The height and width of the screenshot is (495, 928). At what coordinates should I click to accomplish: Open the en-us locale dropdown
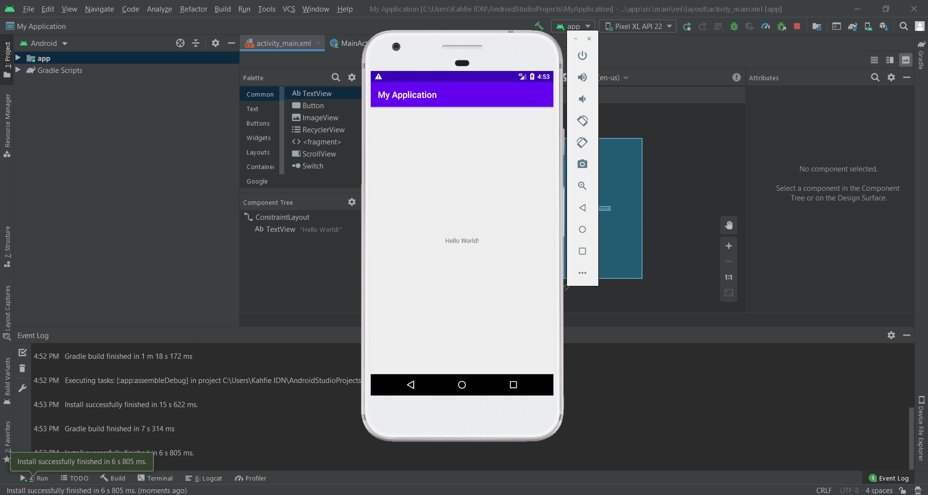613,78
